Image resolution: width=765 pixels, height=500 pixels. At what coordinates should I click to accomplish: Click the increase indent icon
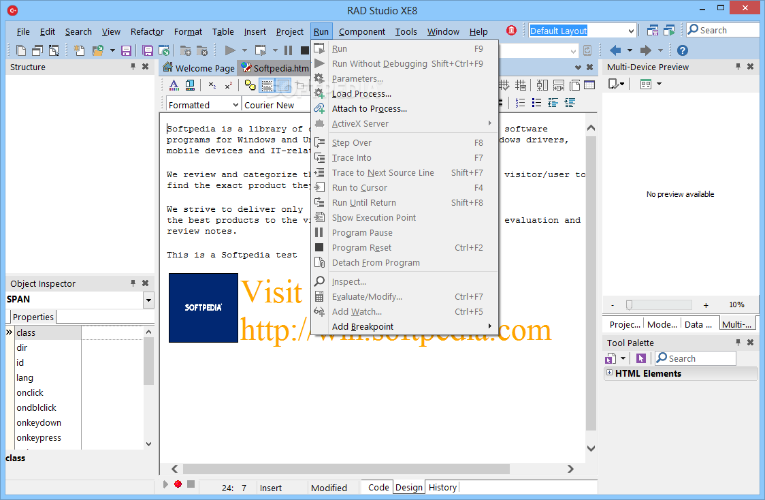pyautogui.click(x=570, y=103)
